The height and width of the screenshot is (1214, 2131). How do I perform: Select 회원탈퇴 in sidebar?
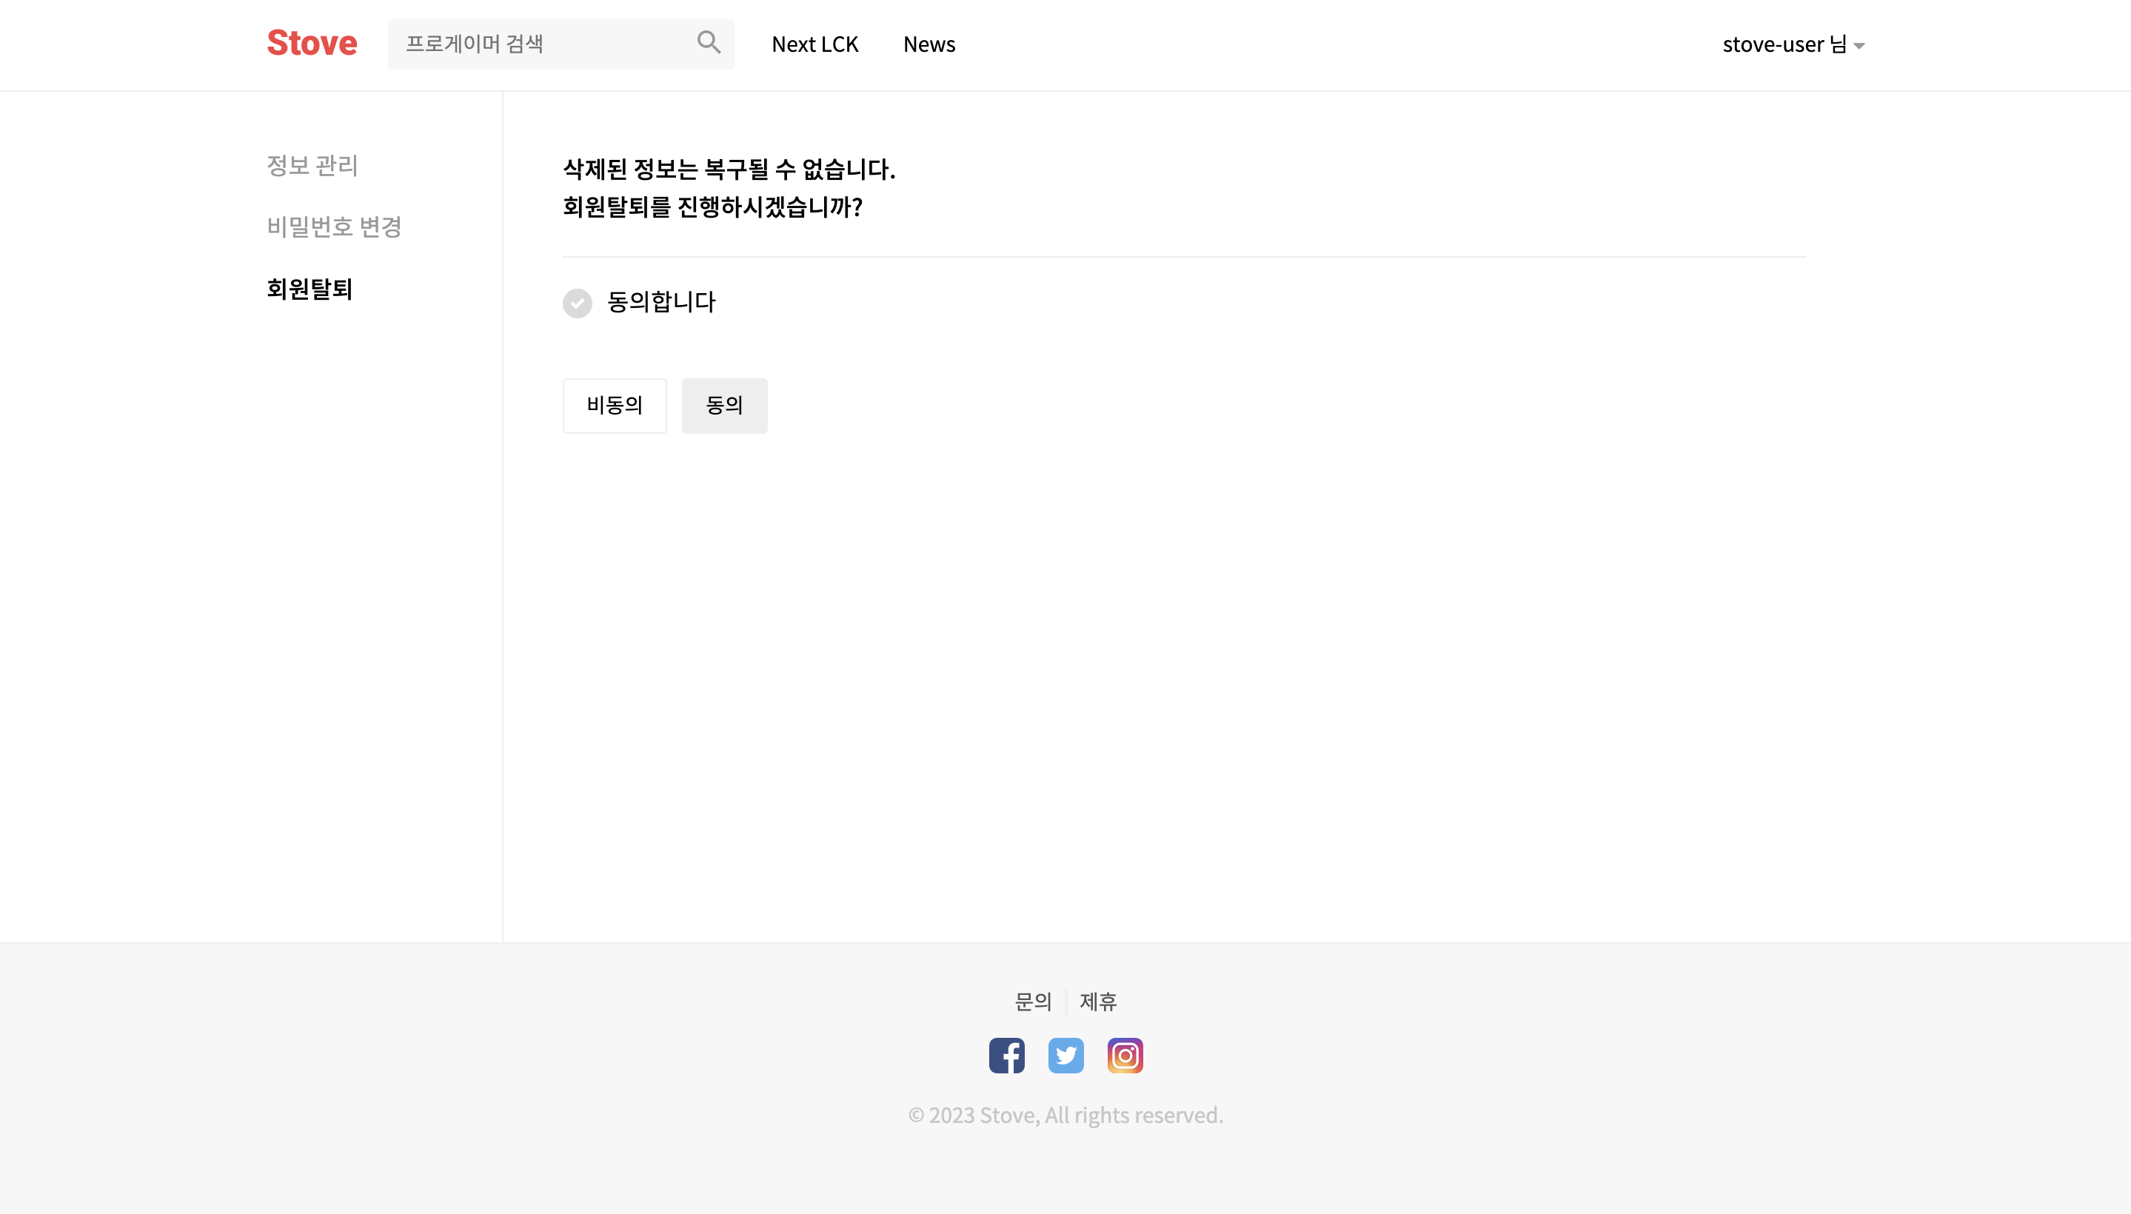pos(310,289)
